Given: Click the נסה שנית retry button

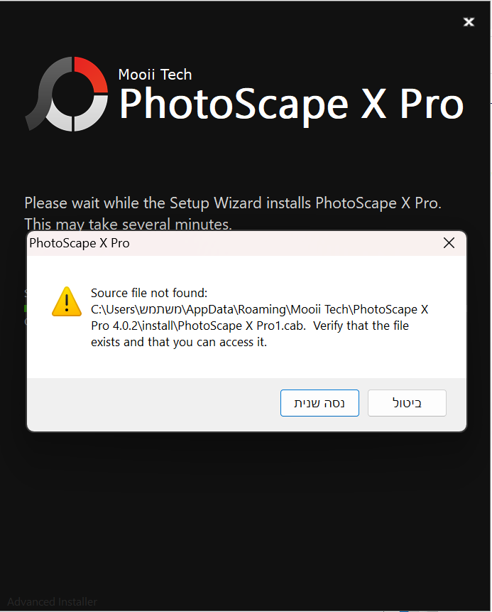Looking at the screenshot, I should pyautogui.click(x=319, y=403).
